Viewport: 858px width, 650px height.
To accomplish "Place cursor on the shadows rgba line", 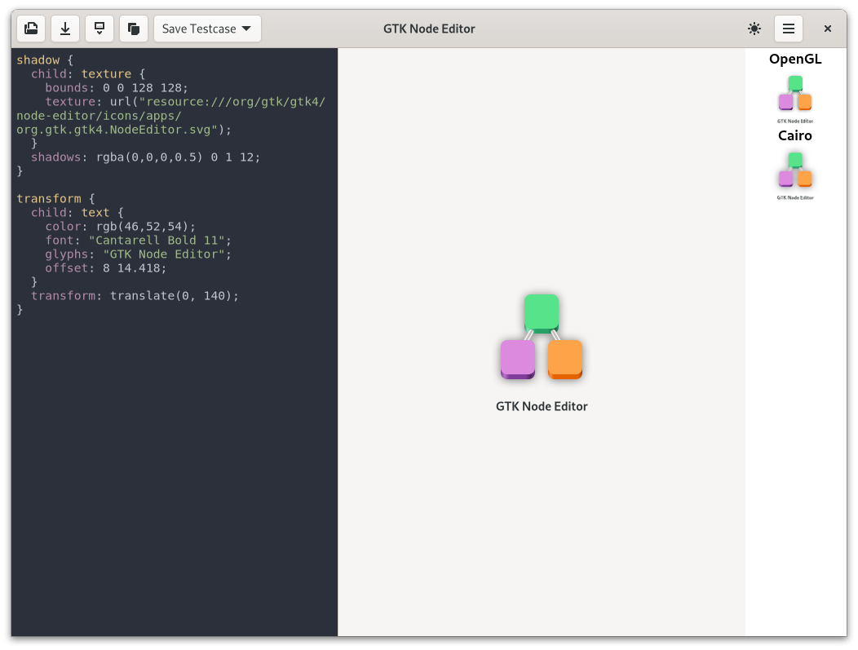I will pyautogui.click(x=147, y=157).
